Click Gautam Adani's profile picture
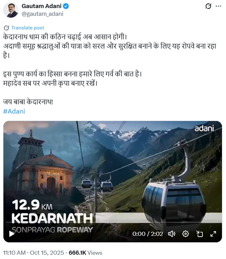This screenshot has height=259, width=226. 11,10
